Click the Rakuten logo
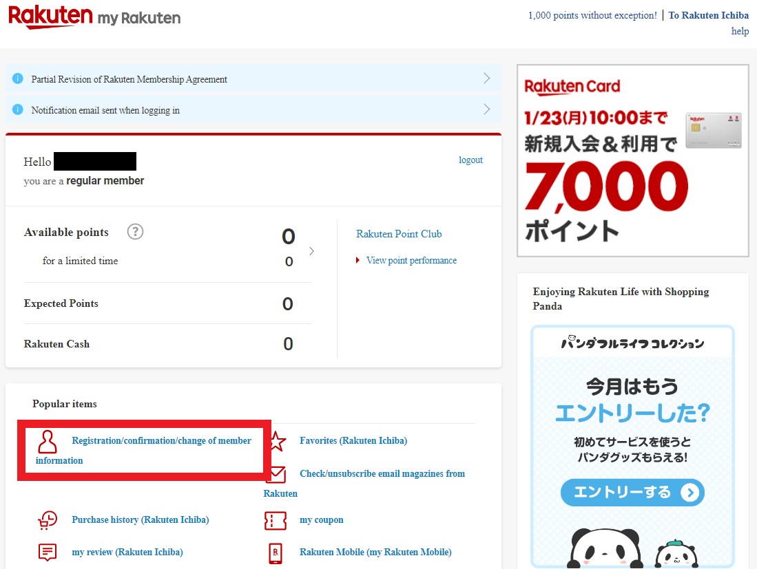 pyautogui.click(x=48, y=16)
